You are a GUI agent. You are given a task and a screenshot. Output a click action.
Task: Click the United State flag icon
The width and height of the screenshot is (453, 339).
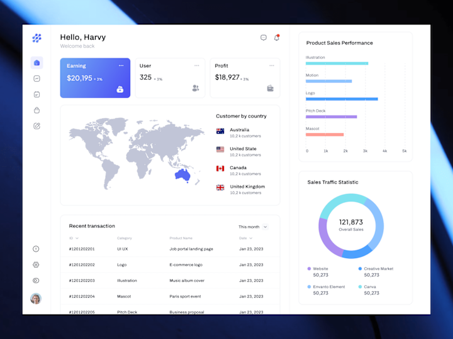220,149
